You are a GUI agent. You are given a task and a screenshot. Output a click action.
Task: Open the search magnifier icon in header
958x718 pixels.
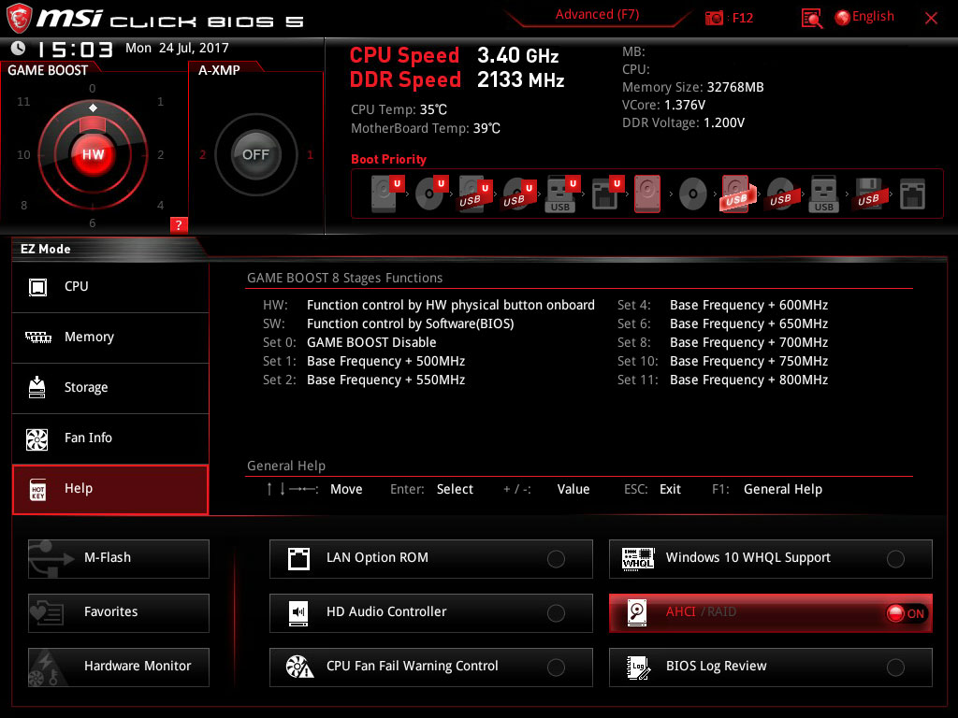coord(812,18)
